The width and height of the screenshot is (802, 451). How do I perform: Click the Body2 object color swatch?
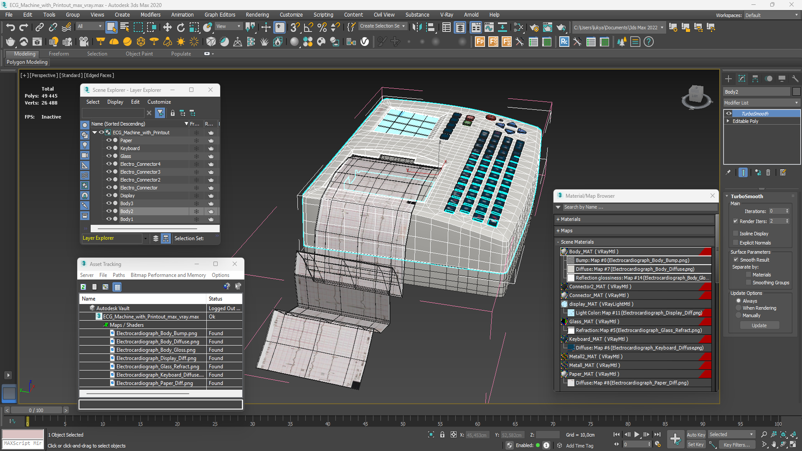[x=796, y=92]
